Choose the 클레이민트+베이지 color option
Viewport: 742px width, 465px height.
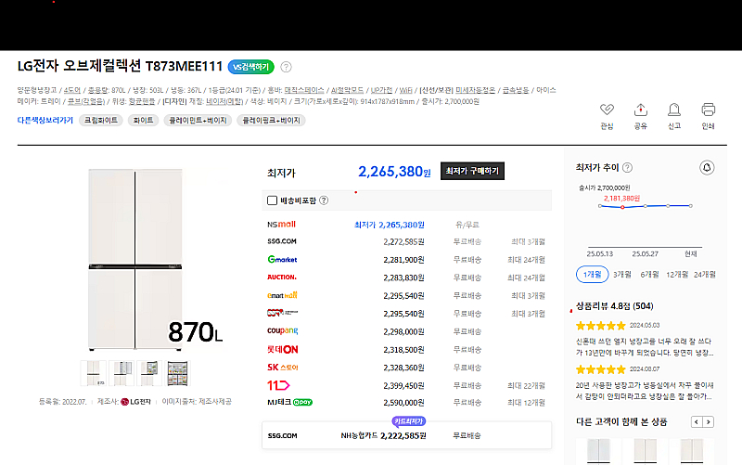(x=198, y=121)
